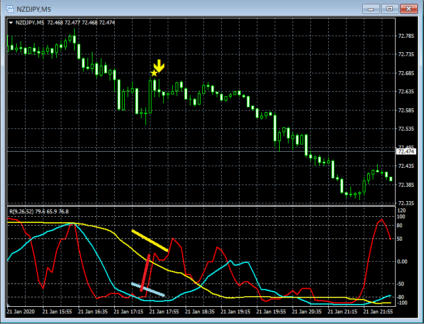Viewport: 424px width, 324px height.
Task: Click the NZDJPY,M5 window title text
Action: [34, 9]
